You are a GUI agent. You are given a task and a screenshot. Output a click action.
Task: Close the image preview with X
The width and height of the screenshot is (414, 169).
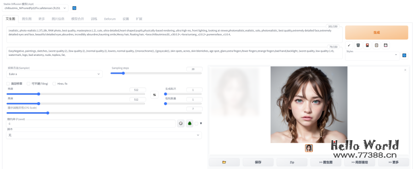[405, 70]
